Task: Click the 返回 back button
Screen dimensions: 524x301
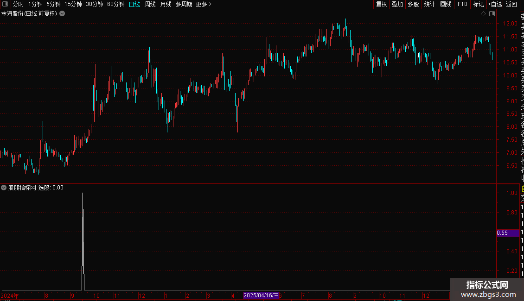Action: tap(511, 4)
